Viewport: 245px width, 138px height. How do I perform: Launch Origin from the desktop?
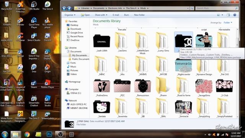coord(47,68)
